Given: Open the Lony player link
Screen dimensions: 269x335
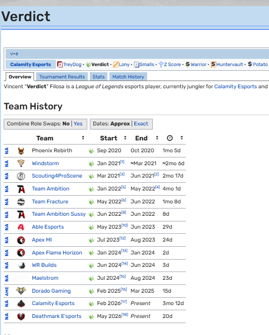Looking at the screenshot, I should 124,65.
